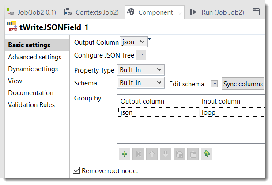Open the Job(Job2 0.1) tab
This screenshot has width=272, height=185.
coord(32,12)
